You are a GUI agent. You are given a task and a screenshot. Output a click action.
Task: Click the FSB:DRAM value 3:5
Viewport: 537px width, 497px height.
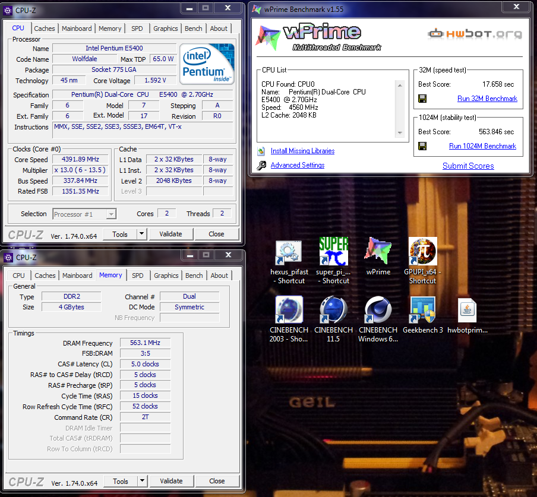(x=145, y=353)
